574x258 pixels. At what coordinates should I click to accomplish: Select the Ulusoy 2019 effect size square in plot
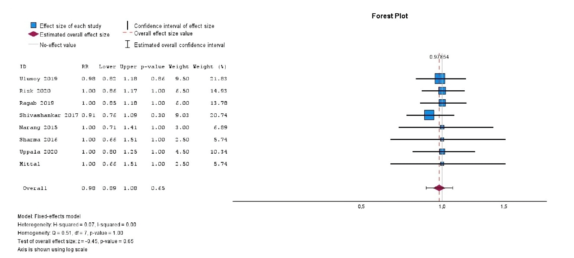pos(440,78)
